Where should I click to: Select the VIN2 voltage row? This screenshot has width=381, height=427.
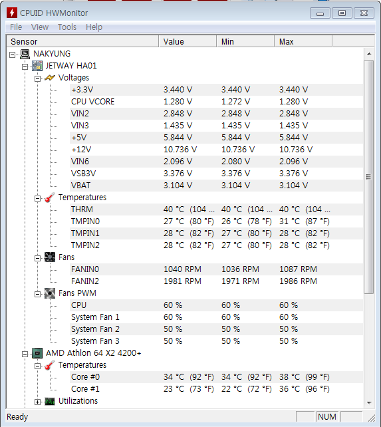(x=217, y=114)
